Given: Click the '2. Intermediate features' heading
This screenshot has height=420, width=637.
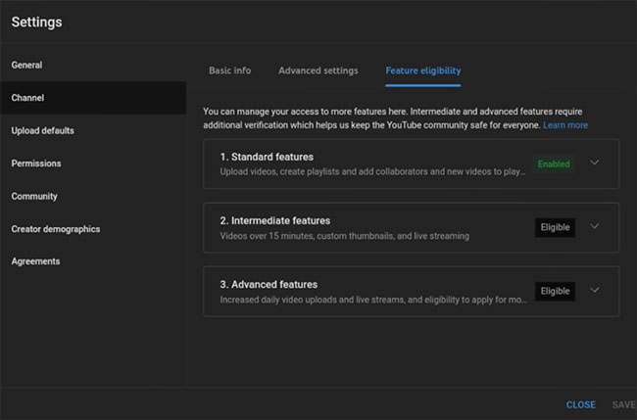Looking at the screenshot, I should (x=275, y=220).
